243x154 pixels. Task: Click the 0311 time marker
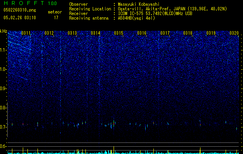(x=26, y=33)
